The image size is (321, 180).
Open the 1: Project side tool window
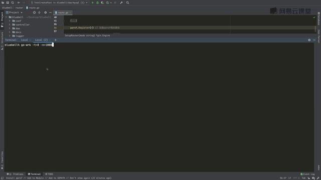tap(2, 19)
